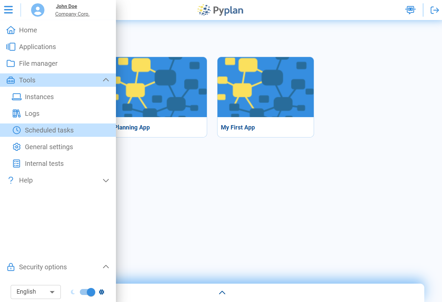Open the English language dropdown

(x=36, y=292)
